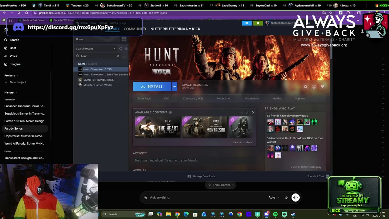Open the Steam library Home button
The height and width of the screenshot is (219, 389).
pos(80,39)
